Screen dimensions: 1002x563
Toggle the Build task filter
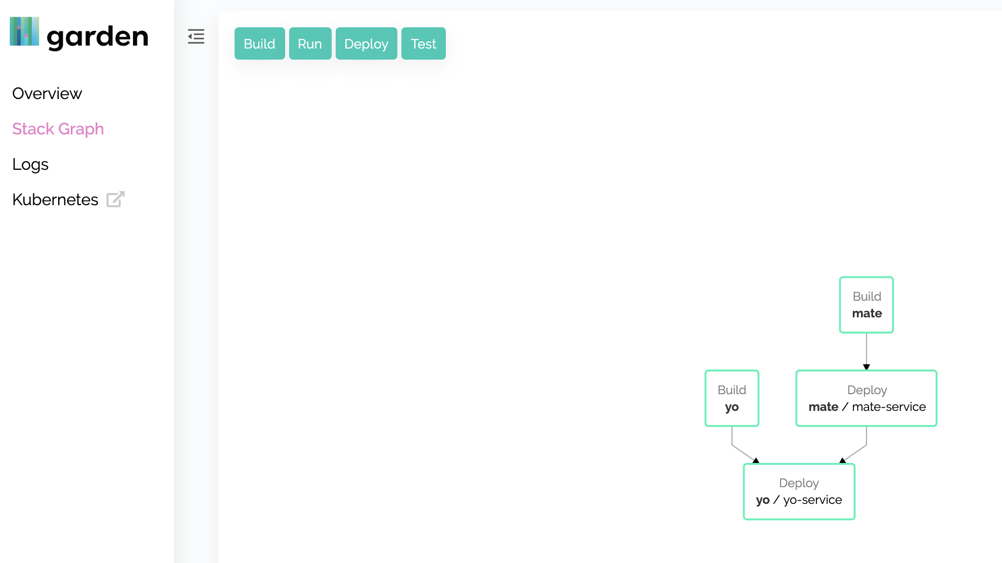259,44
